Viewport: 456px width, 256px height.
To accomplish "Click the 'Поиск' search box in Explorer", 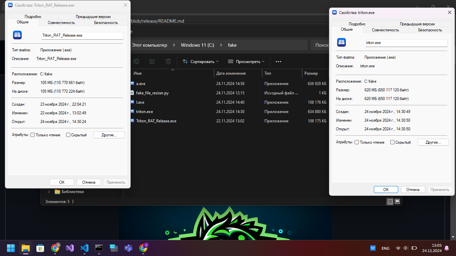I will point(320,45).
